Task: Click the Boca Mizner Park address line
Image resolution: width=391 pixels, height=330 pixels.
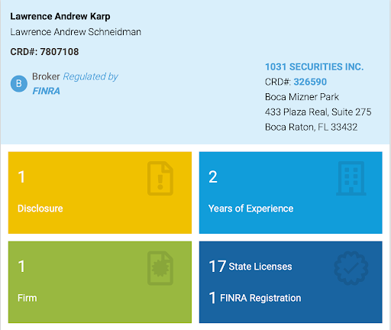Action: (x=302, y=97)
